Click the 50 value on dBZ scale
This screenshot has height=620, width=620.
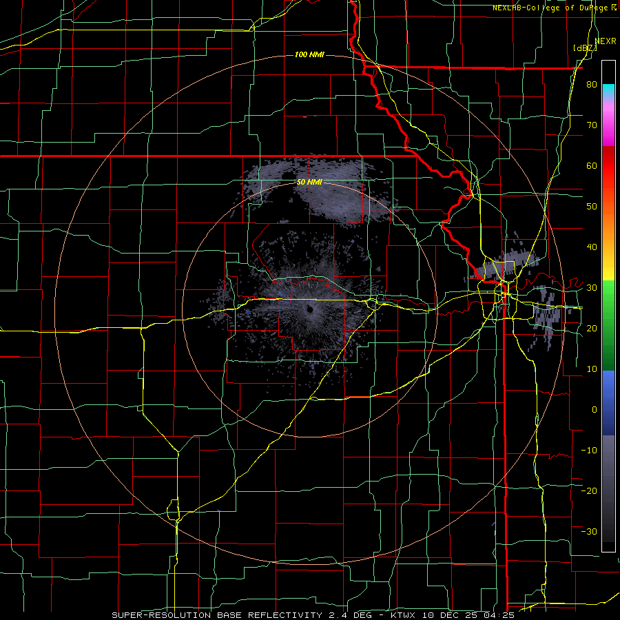(592, 207)
